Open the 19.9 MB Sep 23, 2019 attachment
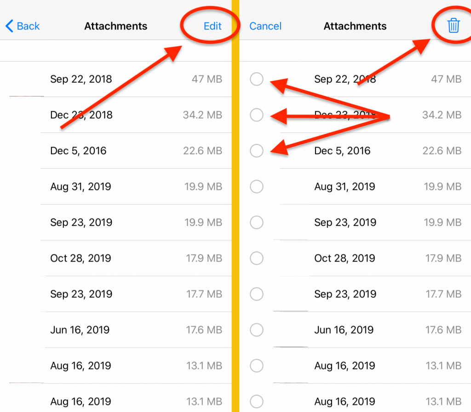This screenshot has height=412, width=471. pos(115,223)
